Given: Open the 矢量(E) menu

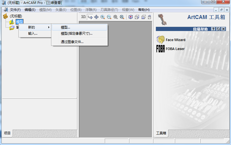Looking at the screenshot, I should (x=61, y=10).
